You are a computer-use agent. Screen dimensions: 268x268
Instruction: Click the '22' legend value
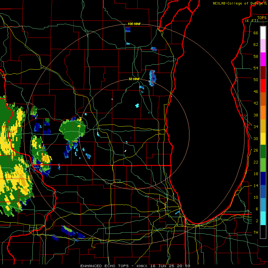256,162
